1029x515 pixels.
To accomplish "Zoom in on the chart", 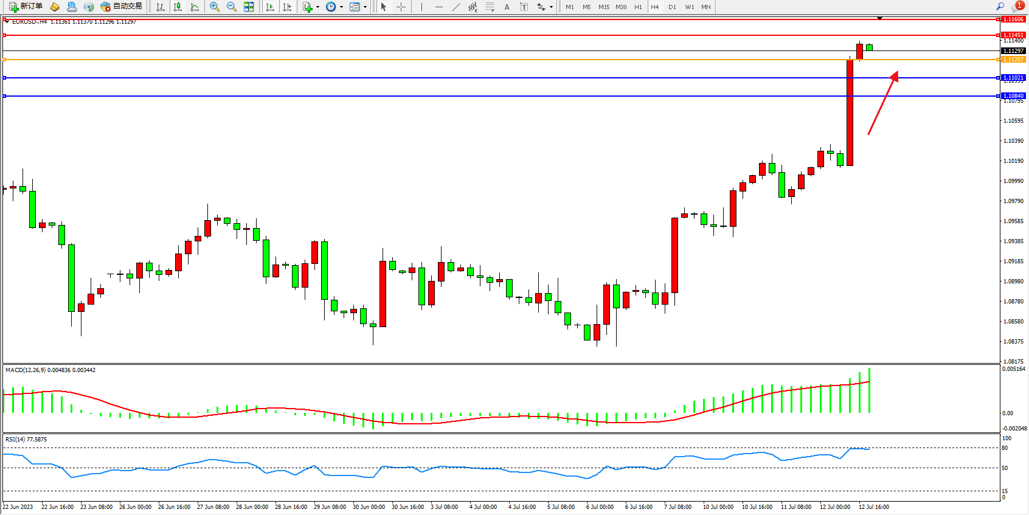I will point(214,7).
